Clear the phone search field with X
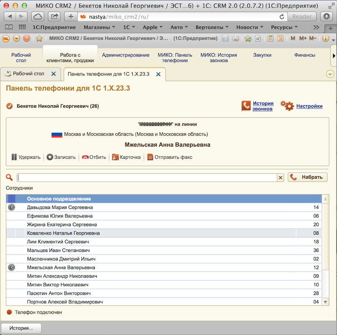337x335 pixels. point(281,178)
